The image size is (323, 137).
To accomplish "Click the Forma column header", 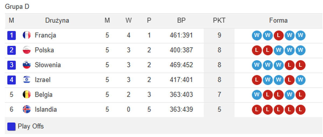I will coord(278,20).
